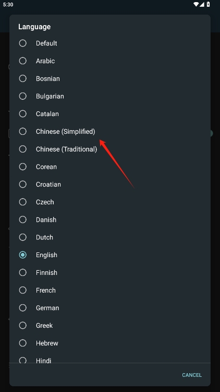This screenshot has width=220, height=392.
Task: Select Croatian language
Action: click(x=110, y=185)
